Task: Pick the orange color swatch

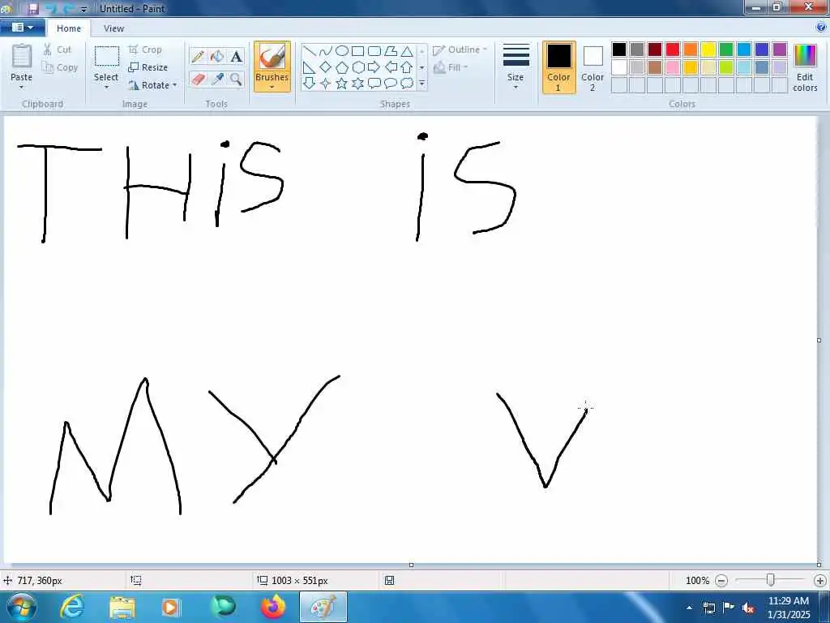Action: [x=691, y=49]
